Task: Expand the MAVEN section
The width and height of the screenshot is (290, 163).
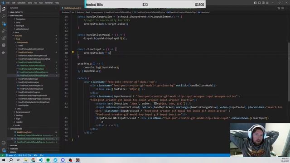Action: [13, 152]
